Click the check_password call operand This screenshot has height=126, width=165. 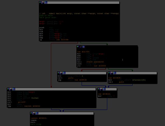pyautogui.click(x=95, y=62)
